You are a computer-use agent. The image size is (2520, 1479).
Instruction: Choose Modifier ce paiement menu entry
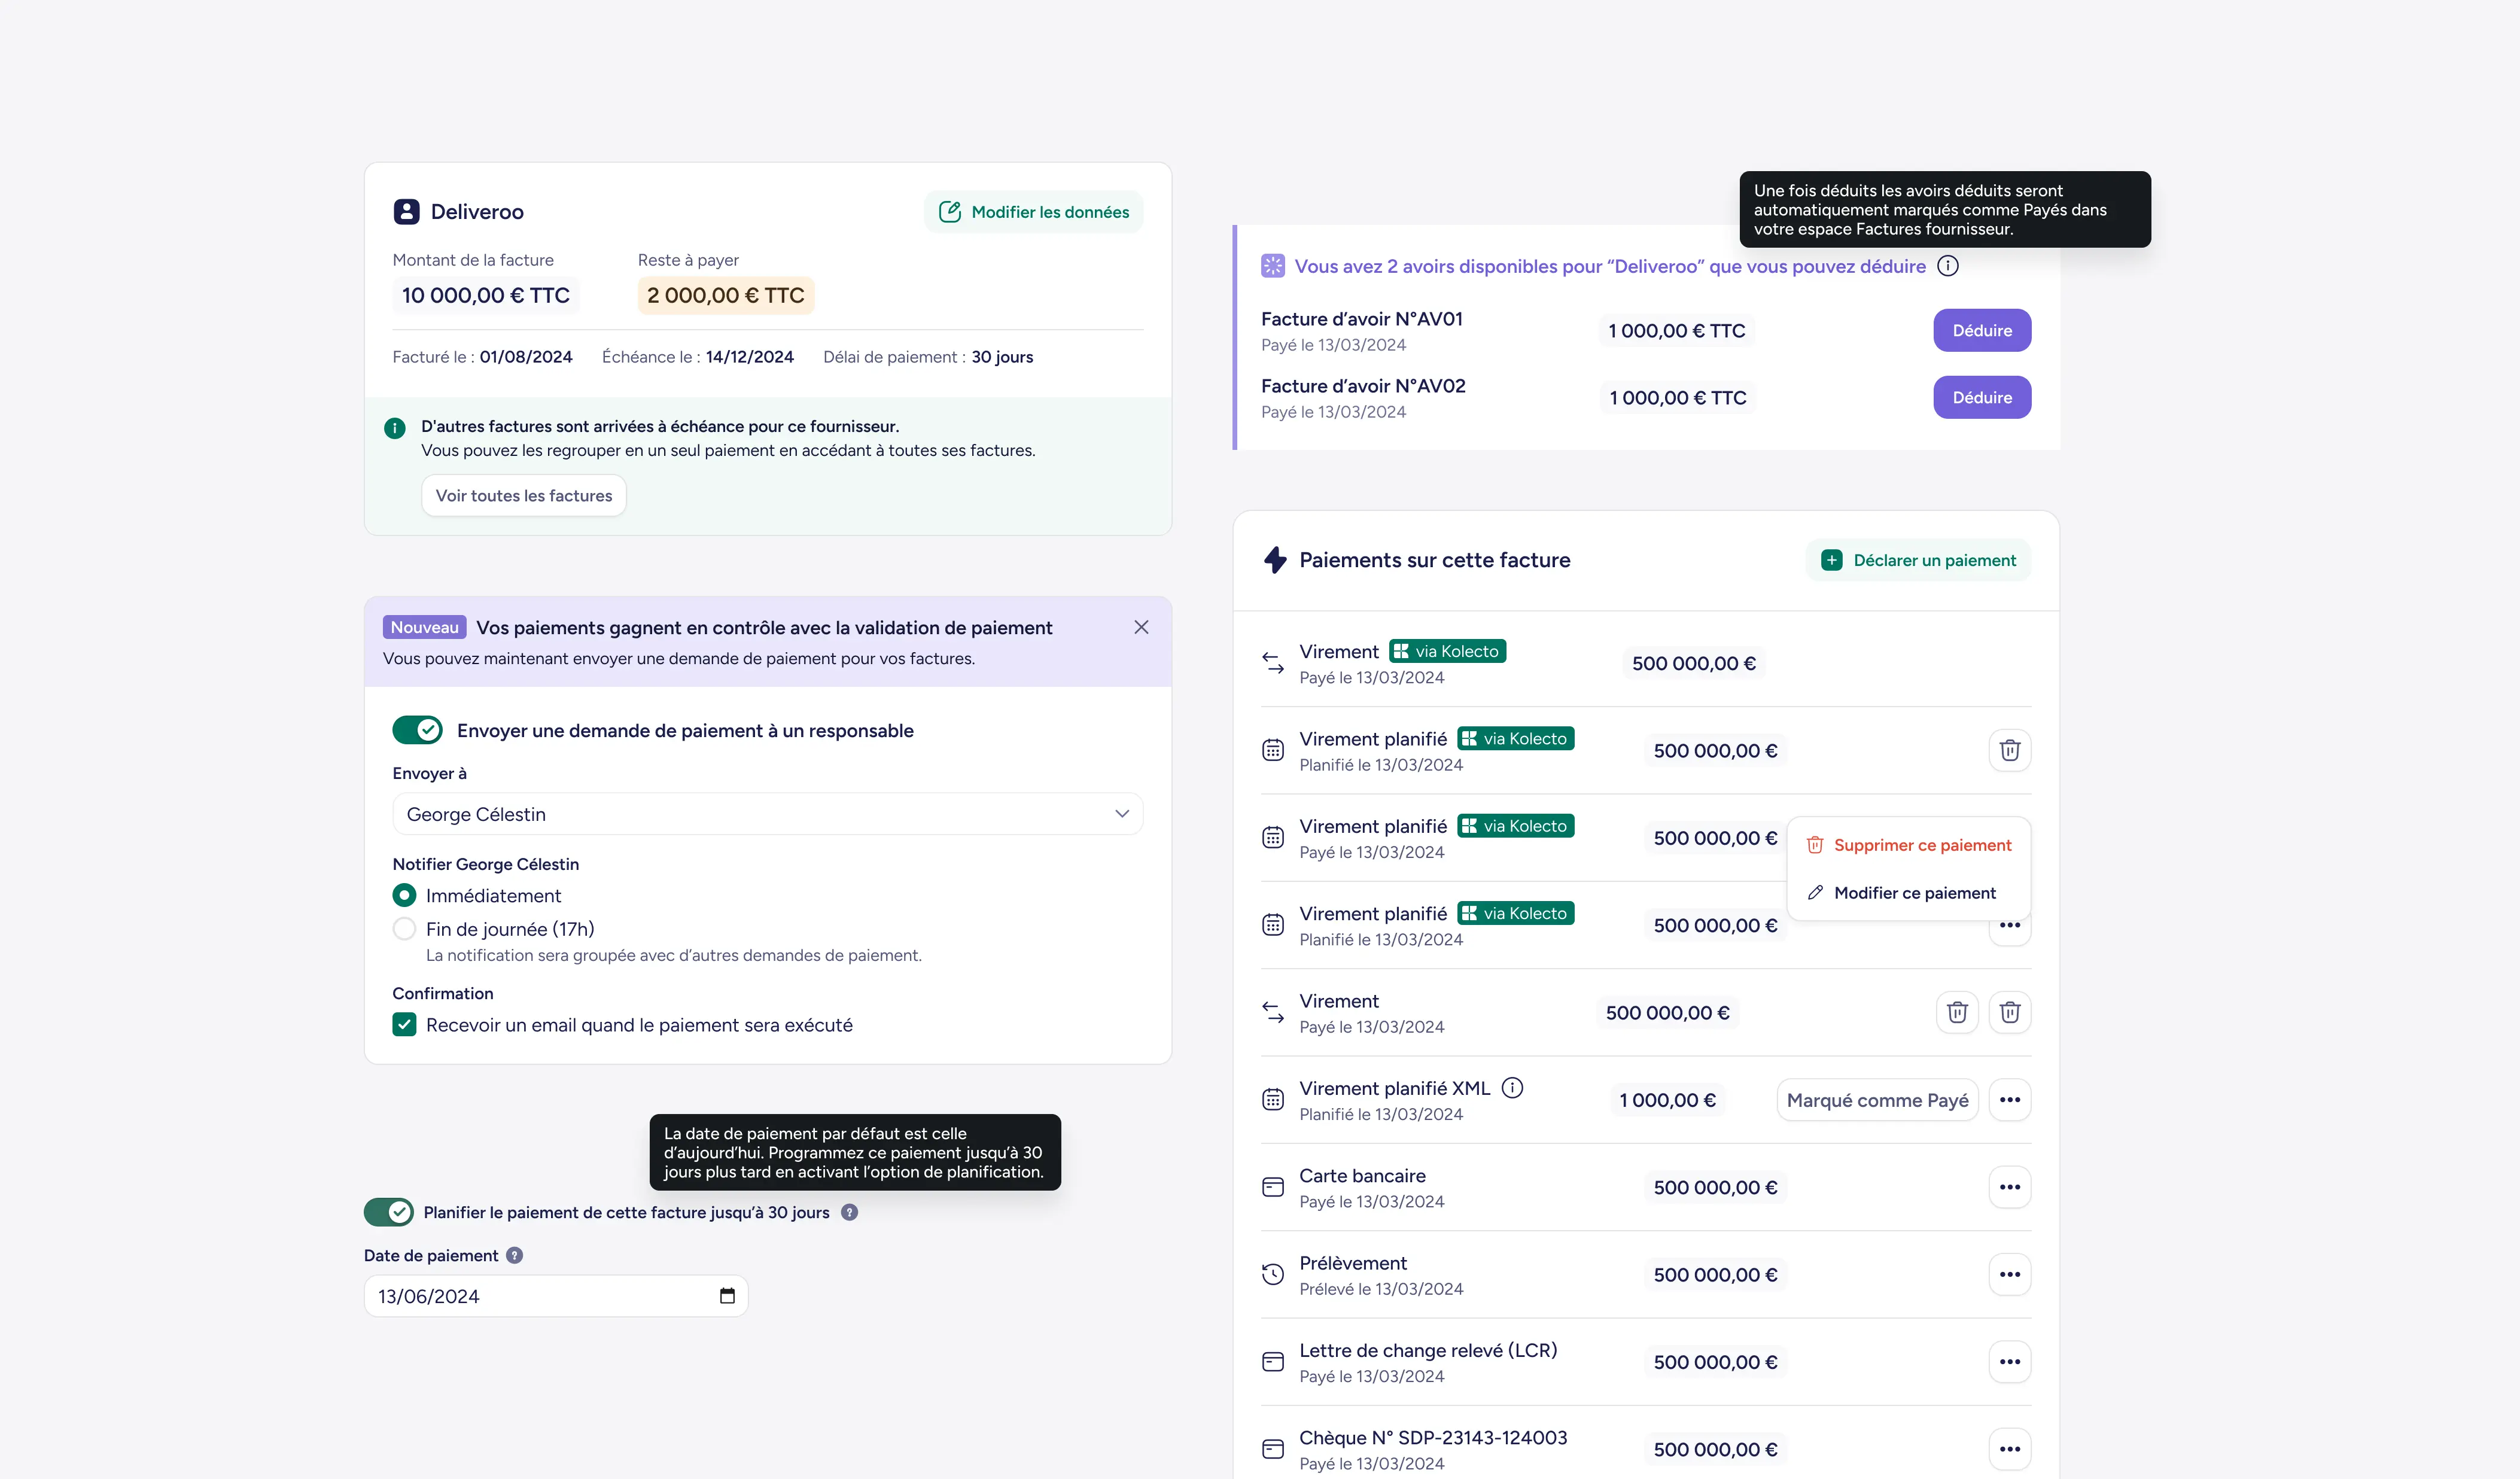(1908, 893)
